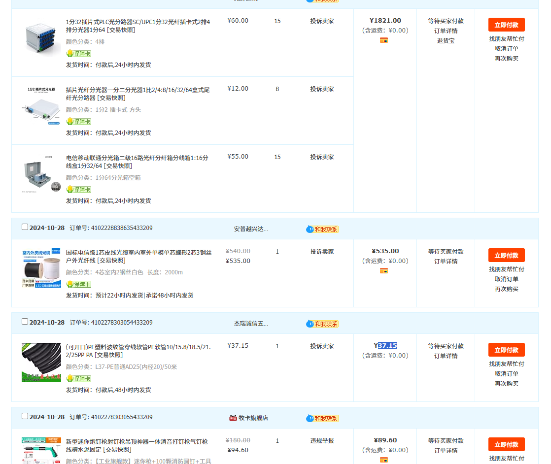
Task: Open the 安普越兴达 store name link
Action: click(251, 229)
